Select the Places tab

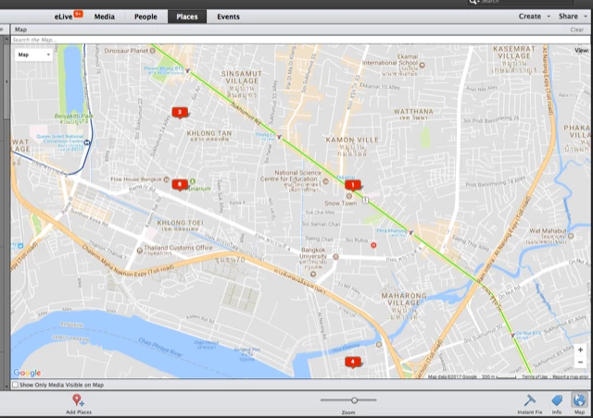pyautogui.click(x=187, y=17)
